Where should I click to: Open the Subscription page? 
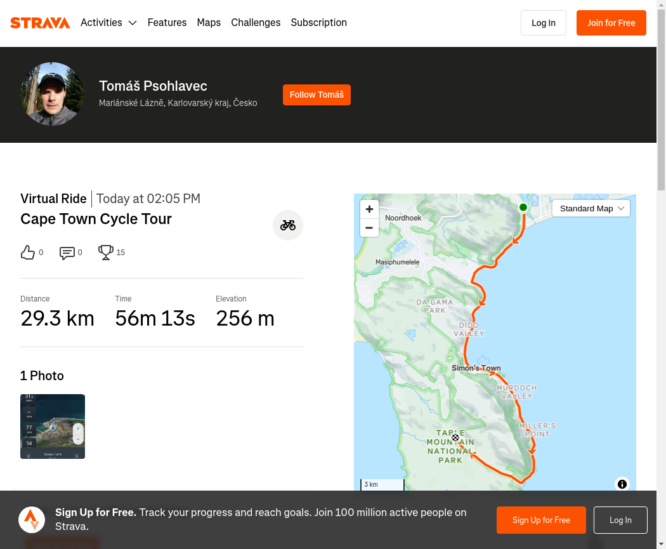318,22
